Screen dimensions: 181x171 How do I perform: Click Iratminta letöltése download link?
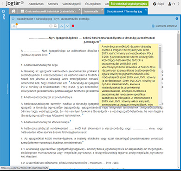(165, 26)
